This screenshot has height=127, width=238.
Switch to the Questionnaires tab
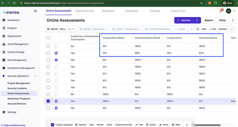pos(85,11)
